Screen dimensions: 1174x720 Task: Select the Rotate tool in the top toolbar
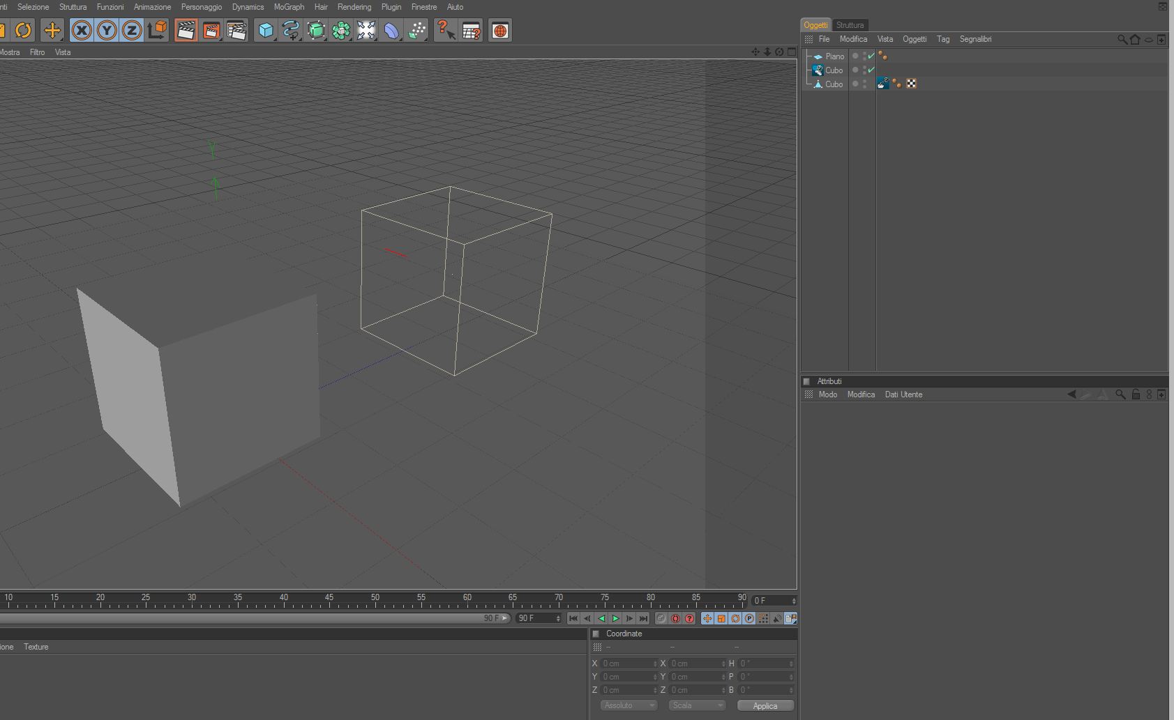pos(23,30)
